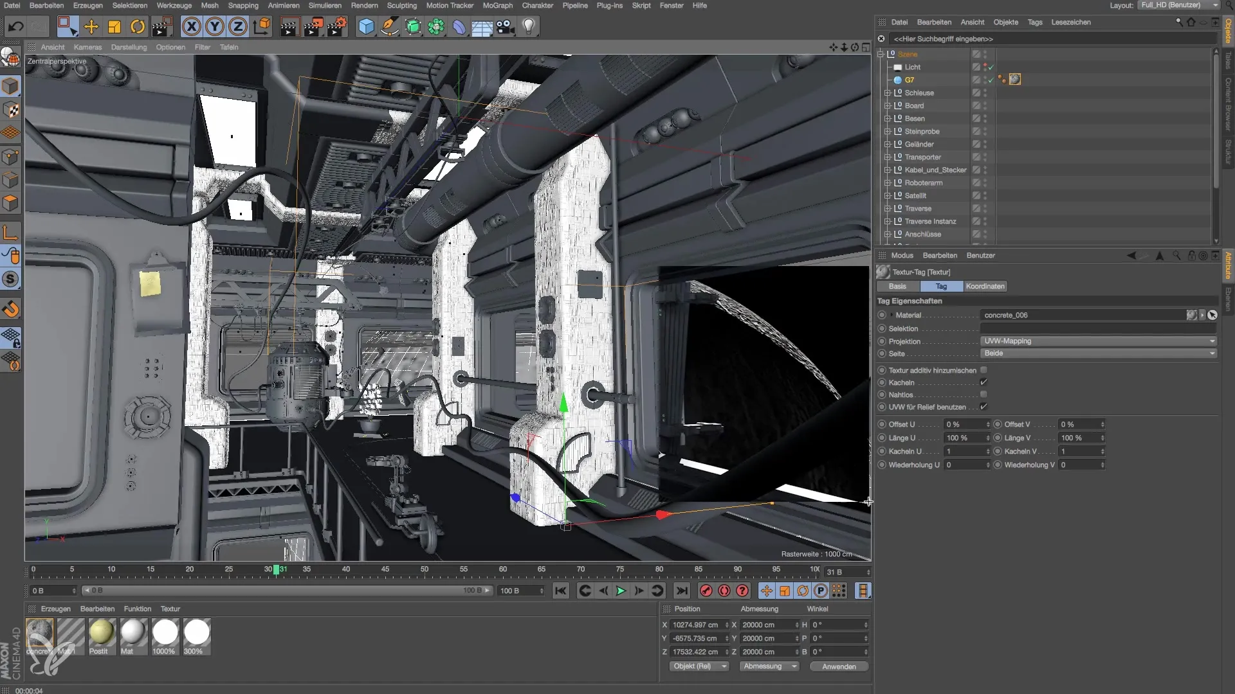
Task: Open the deformer bend icon
Action: coord(459,26)
